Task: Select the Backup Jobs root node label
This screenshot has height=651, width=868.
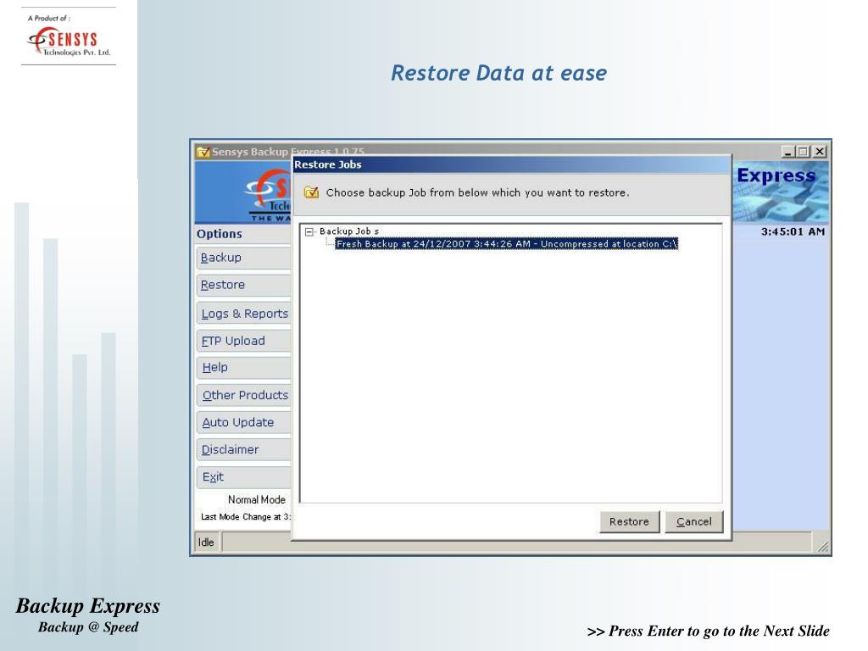Action: (348, 231)
